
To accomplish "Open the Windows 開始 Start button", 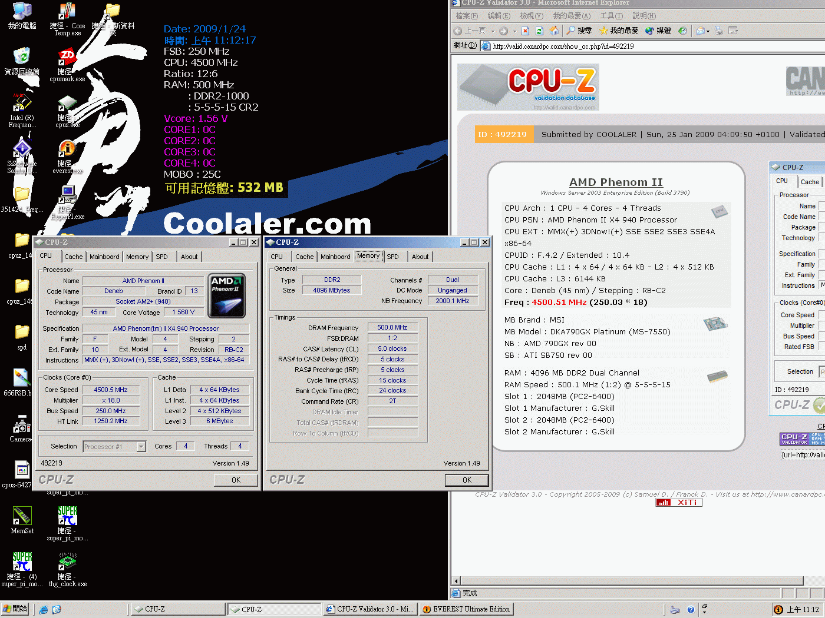I will [x=16, y=609].
